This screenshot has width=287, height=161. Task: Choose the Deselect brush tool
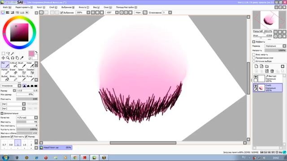(30, 72)
